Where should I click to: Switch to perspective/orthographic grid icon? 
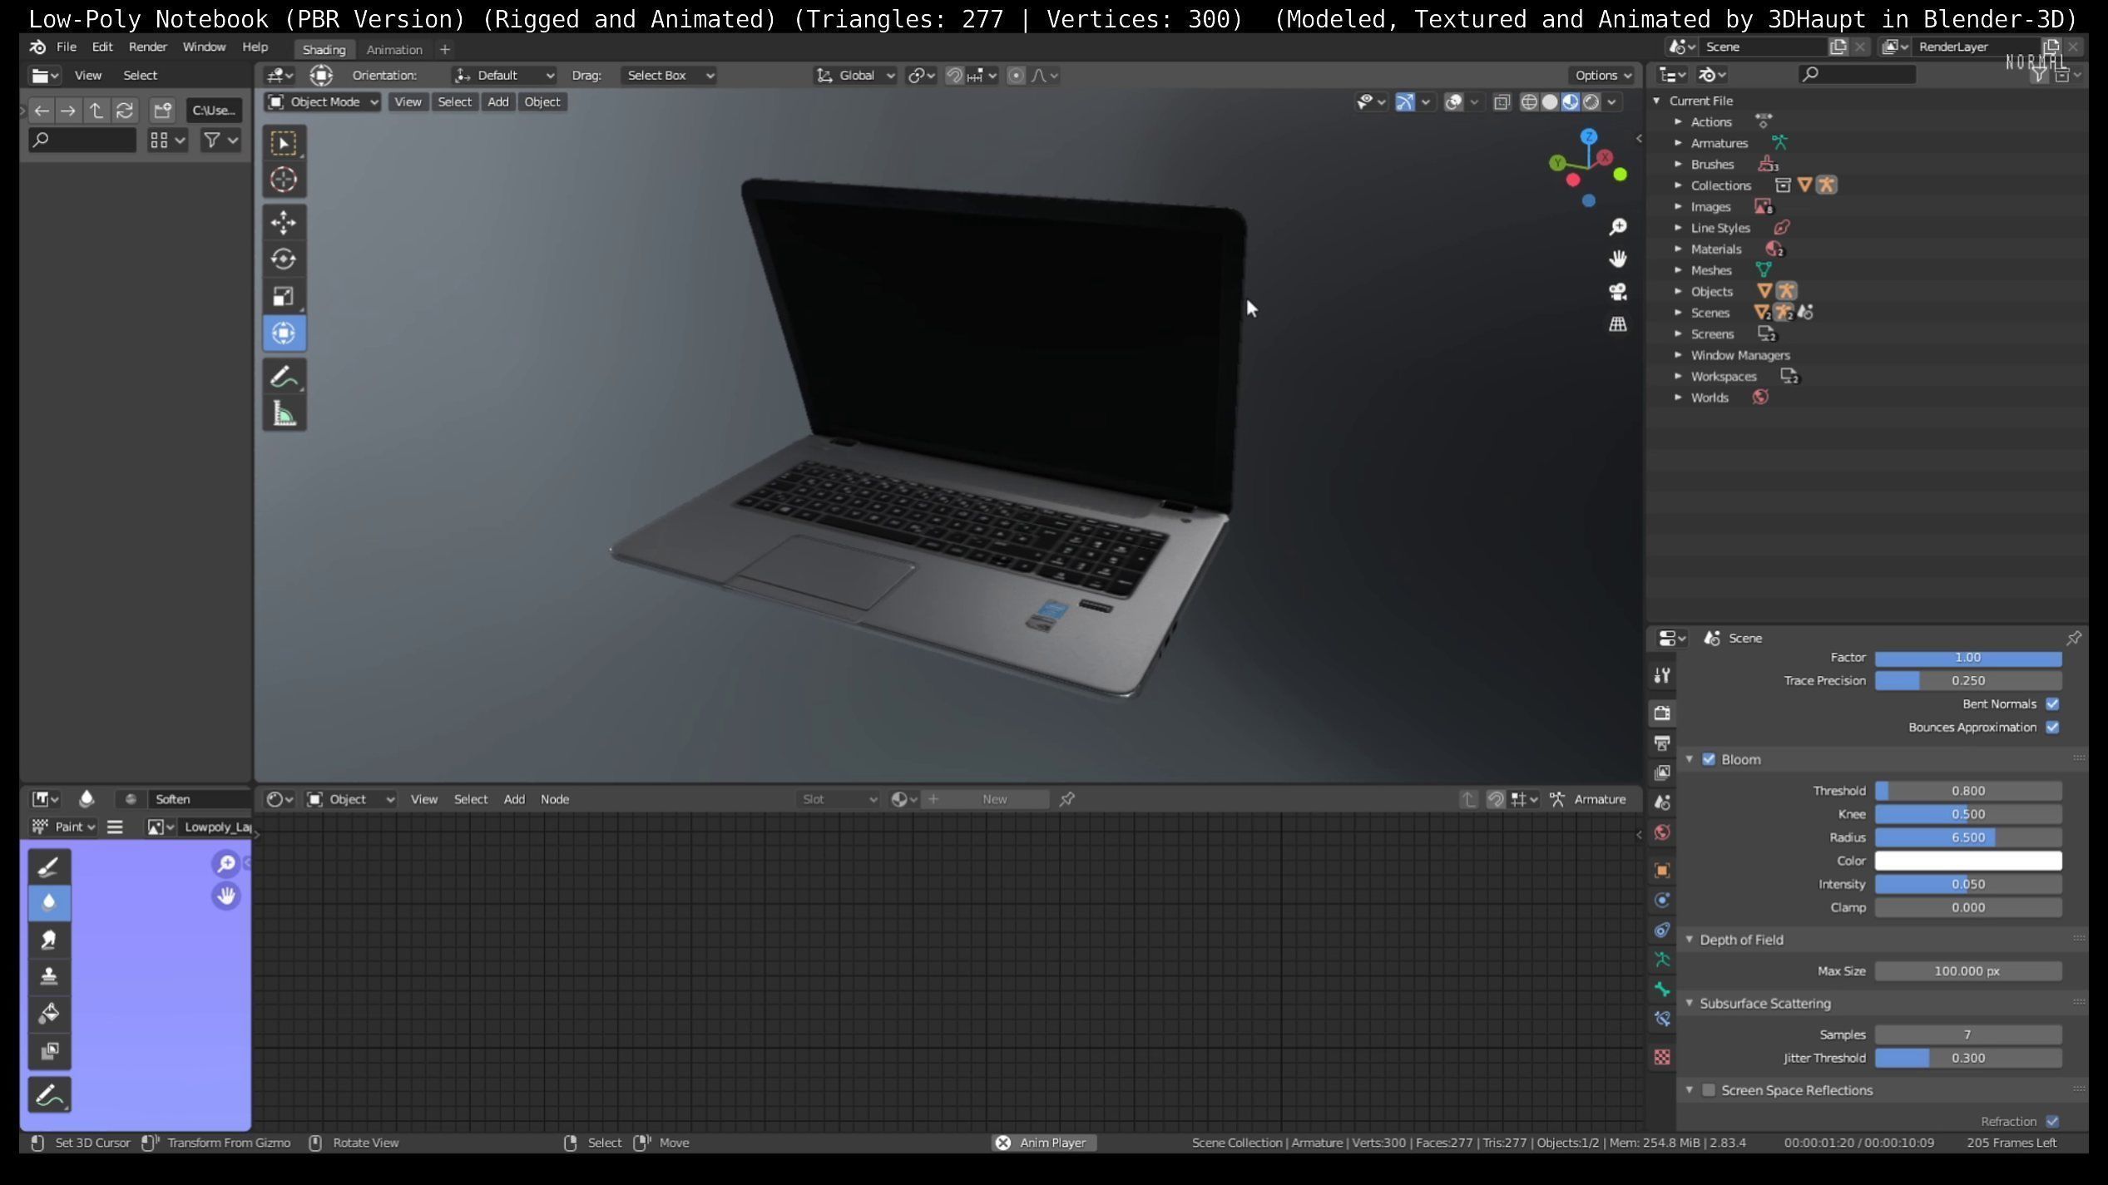point(1617,324)
